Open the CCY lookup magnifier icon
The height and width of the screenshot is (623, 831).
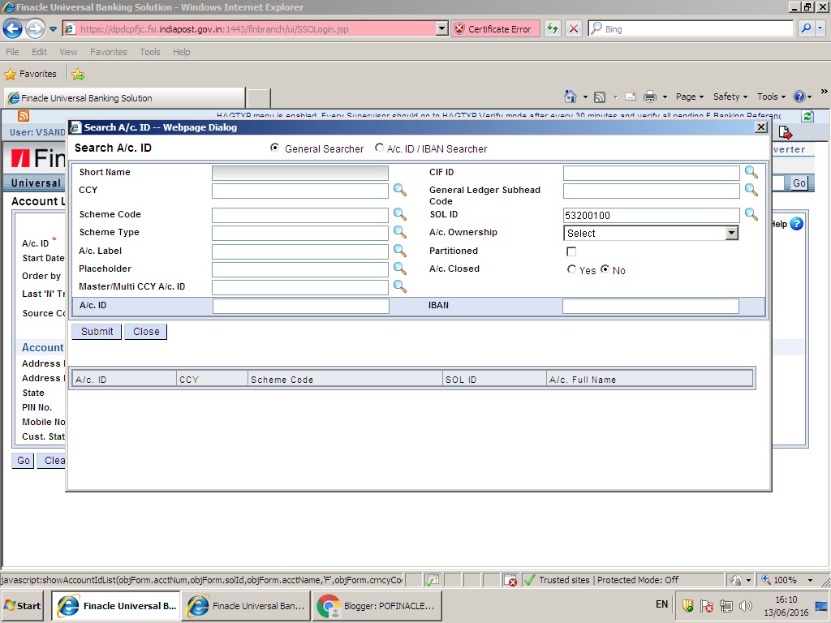399,190
